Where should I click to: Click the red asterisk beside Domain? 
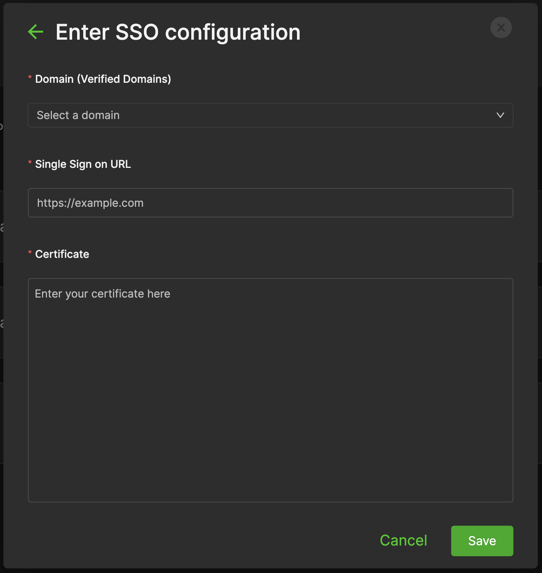30,78
